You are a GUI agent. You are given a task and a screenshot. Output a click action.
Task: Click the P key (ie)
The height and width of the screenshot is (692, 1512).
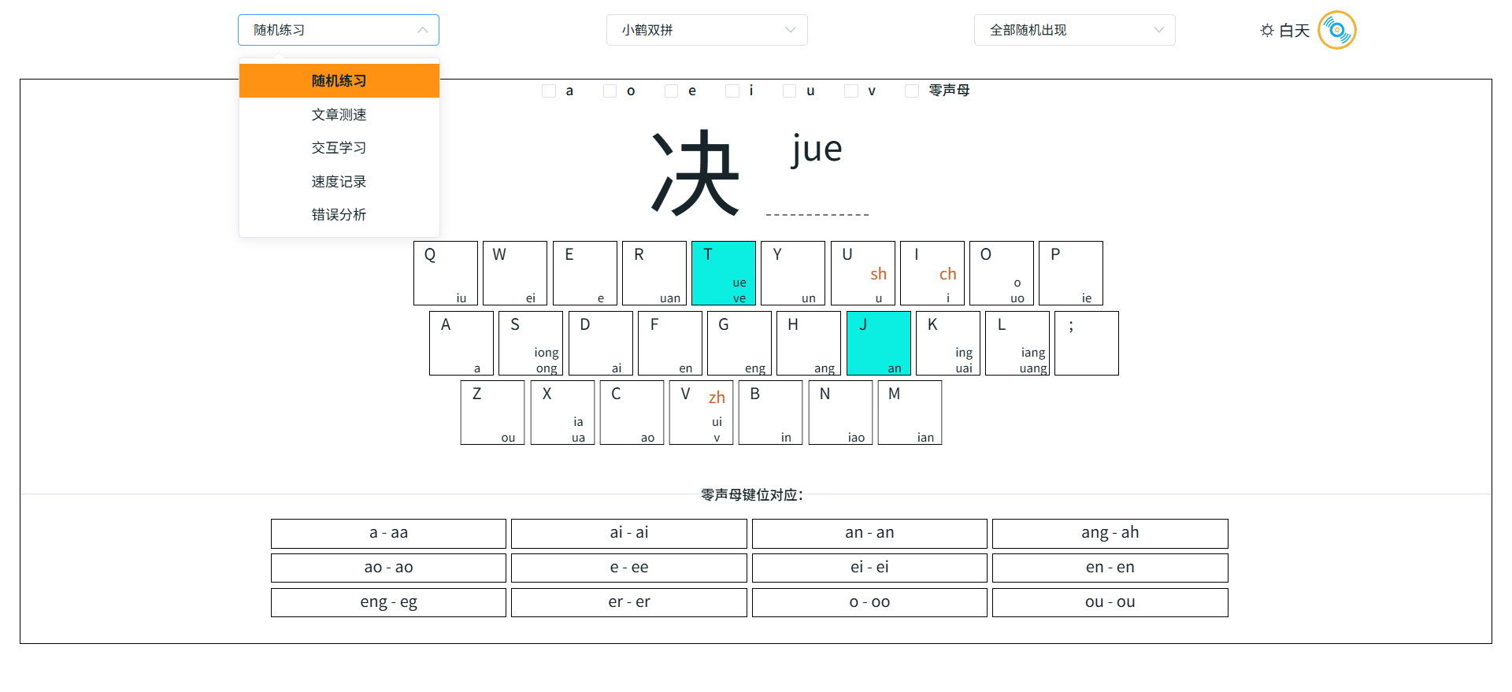pyautogui.click(x=1071, y=273)
